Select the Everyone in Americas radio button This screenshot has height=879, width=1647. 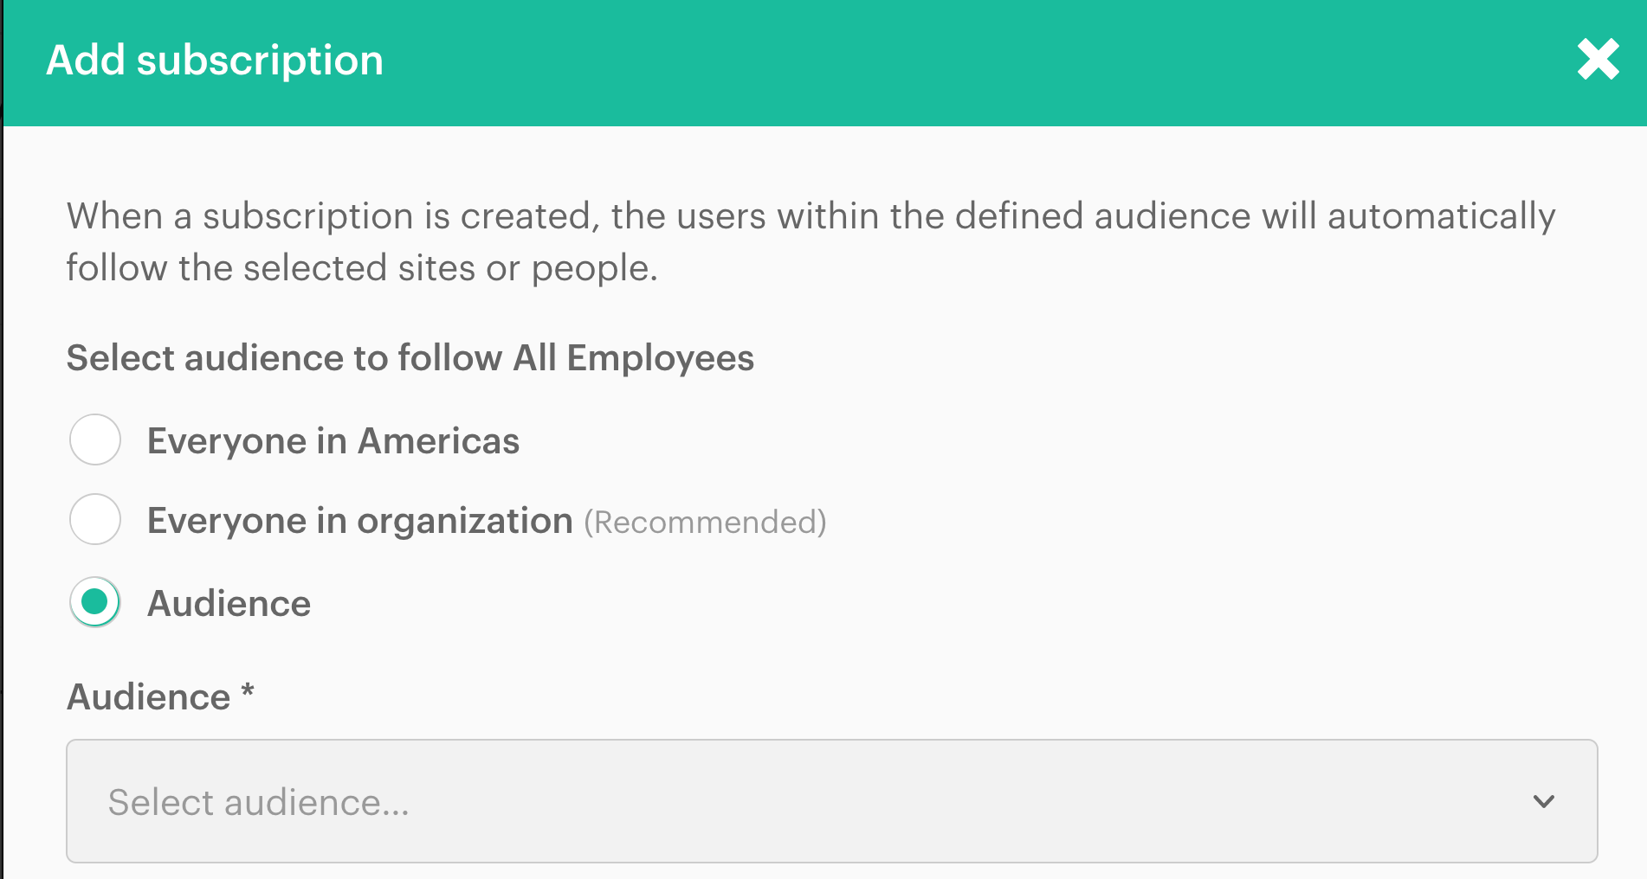95,439
